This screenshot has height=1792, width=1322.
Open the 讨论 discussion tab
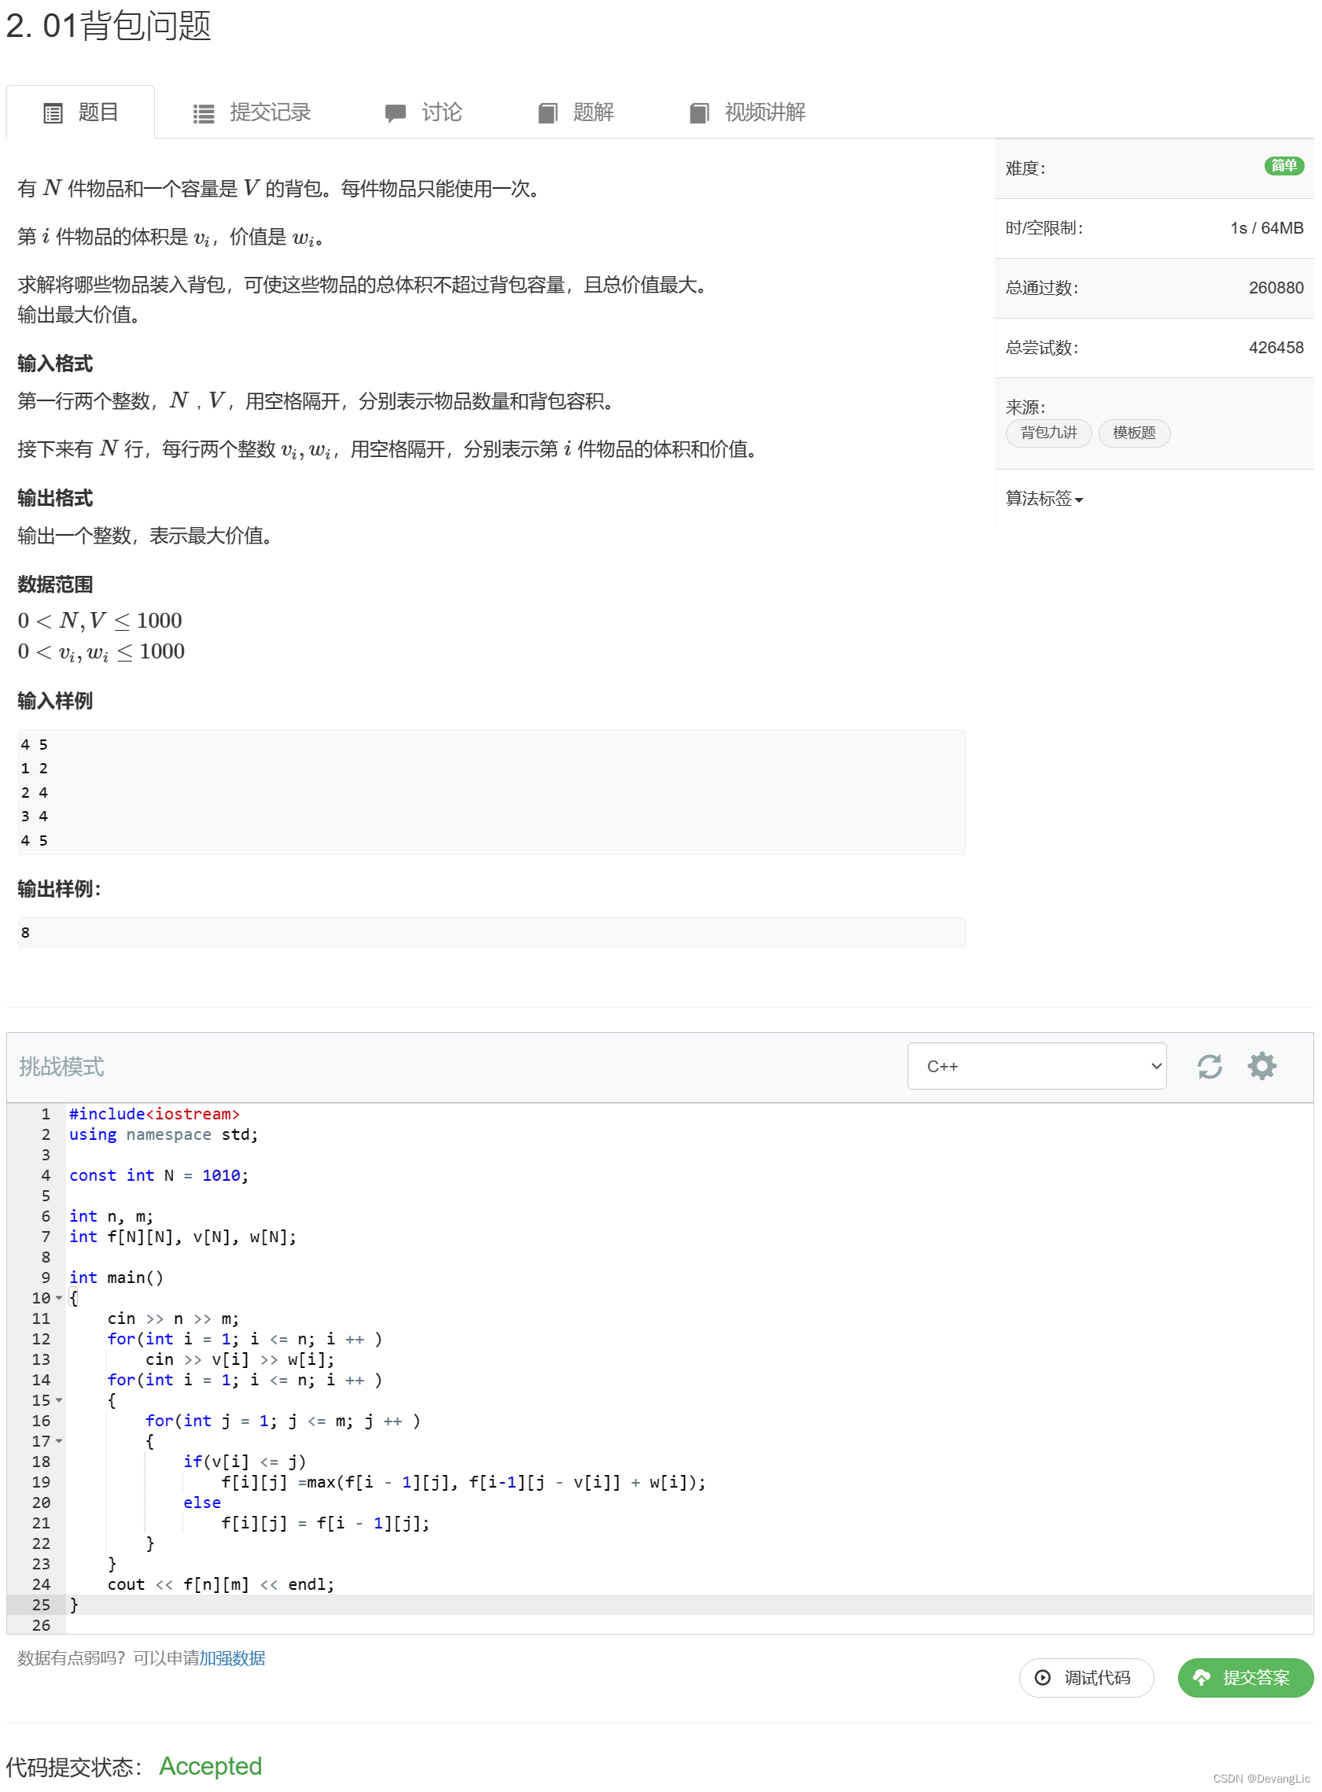tap(423, 112)
